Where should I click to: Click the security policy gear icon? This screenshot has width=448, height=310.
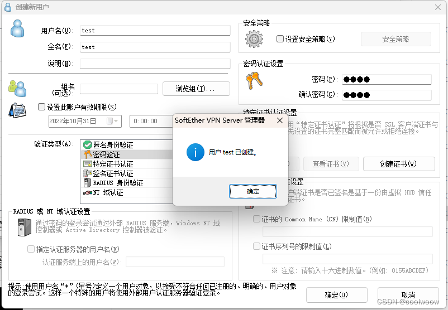click(254, 39)
